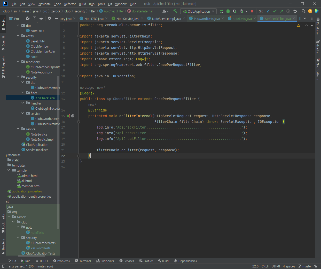321x269 pixels.
Task: Select ClubMemberRole in the Project tree
Action: click(43, 51)
